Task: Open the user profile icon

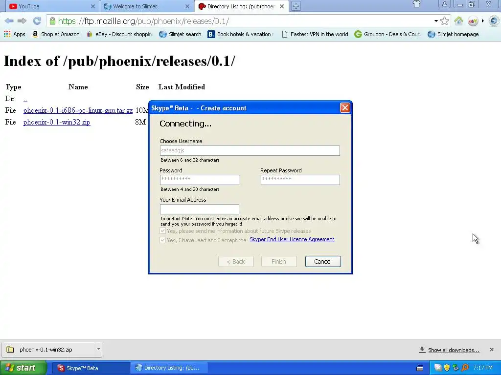Action: [x=444, y=4]
